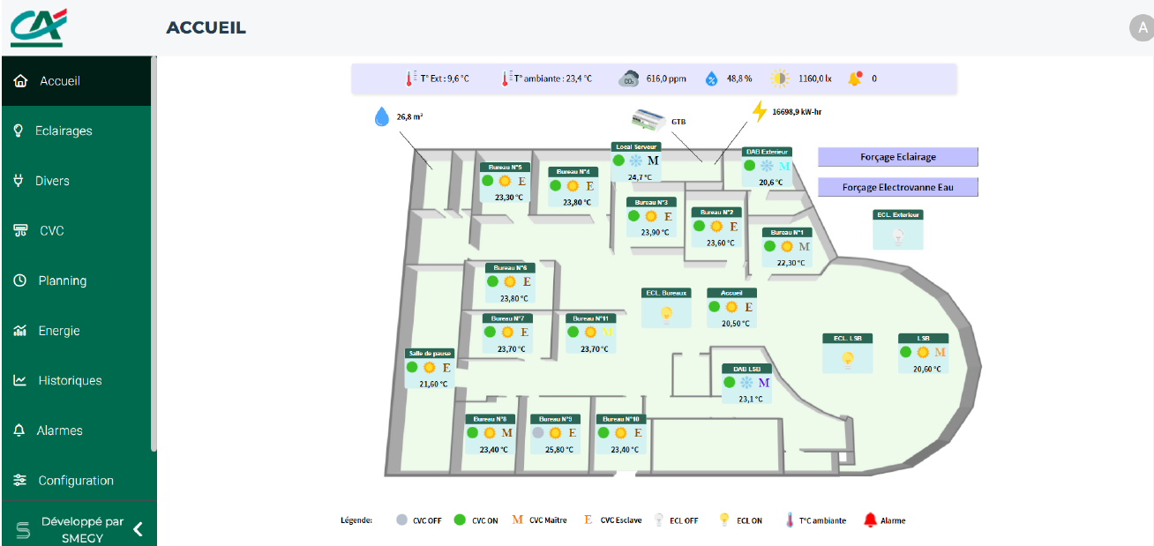Open the CVC menu item
This screenshot has height=546, width=1154.
(x=51, y=231)
